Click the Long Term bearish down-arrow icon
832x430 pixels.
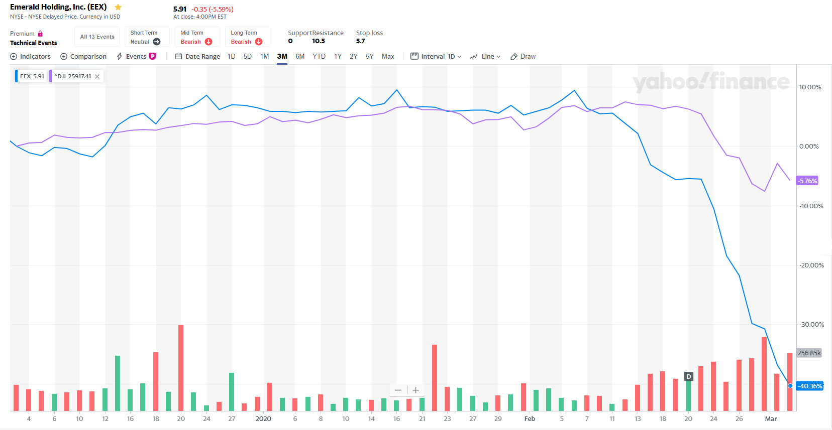coord(259,42)
